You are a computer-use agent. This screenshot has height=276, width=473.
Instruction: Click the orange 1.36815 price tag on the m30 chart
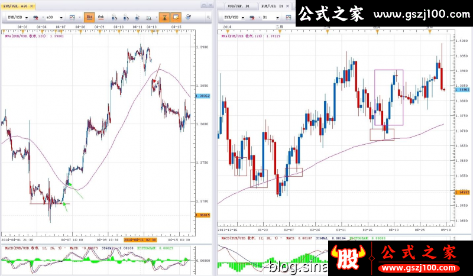[203, 215]
